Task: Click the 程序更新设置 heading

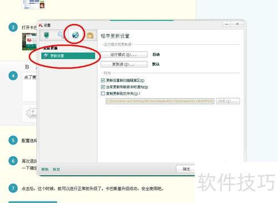Action: [x=115, y=36]
